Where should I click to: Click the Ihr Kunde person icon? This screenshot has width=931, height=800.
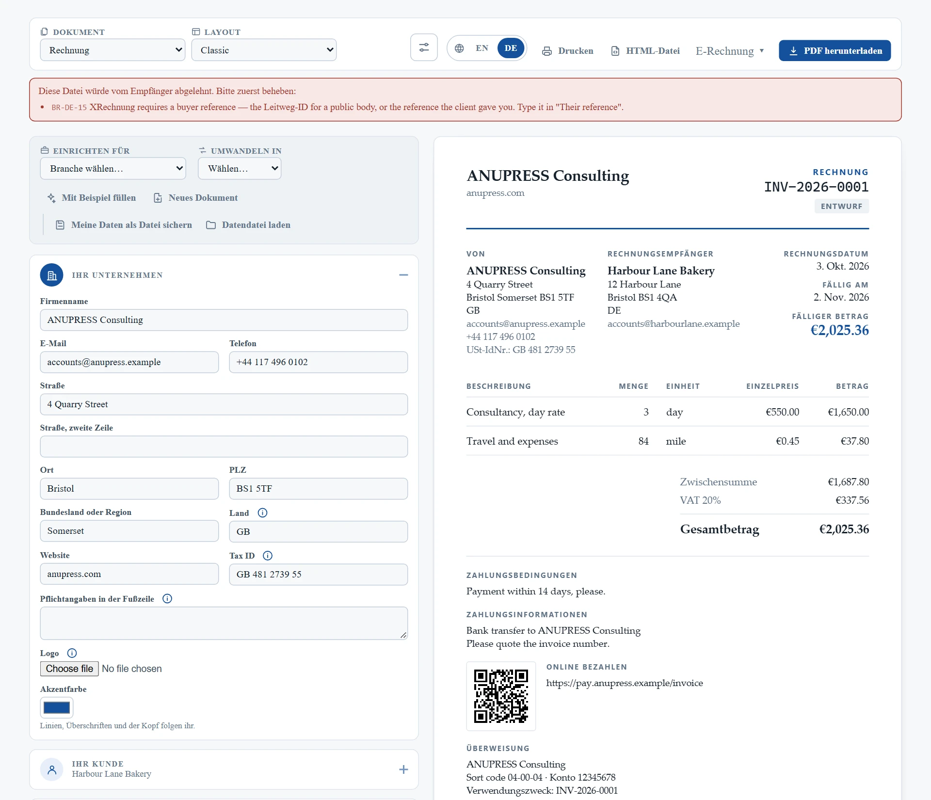click(52, 769)
